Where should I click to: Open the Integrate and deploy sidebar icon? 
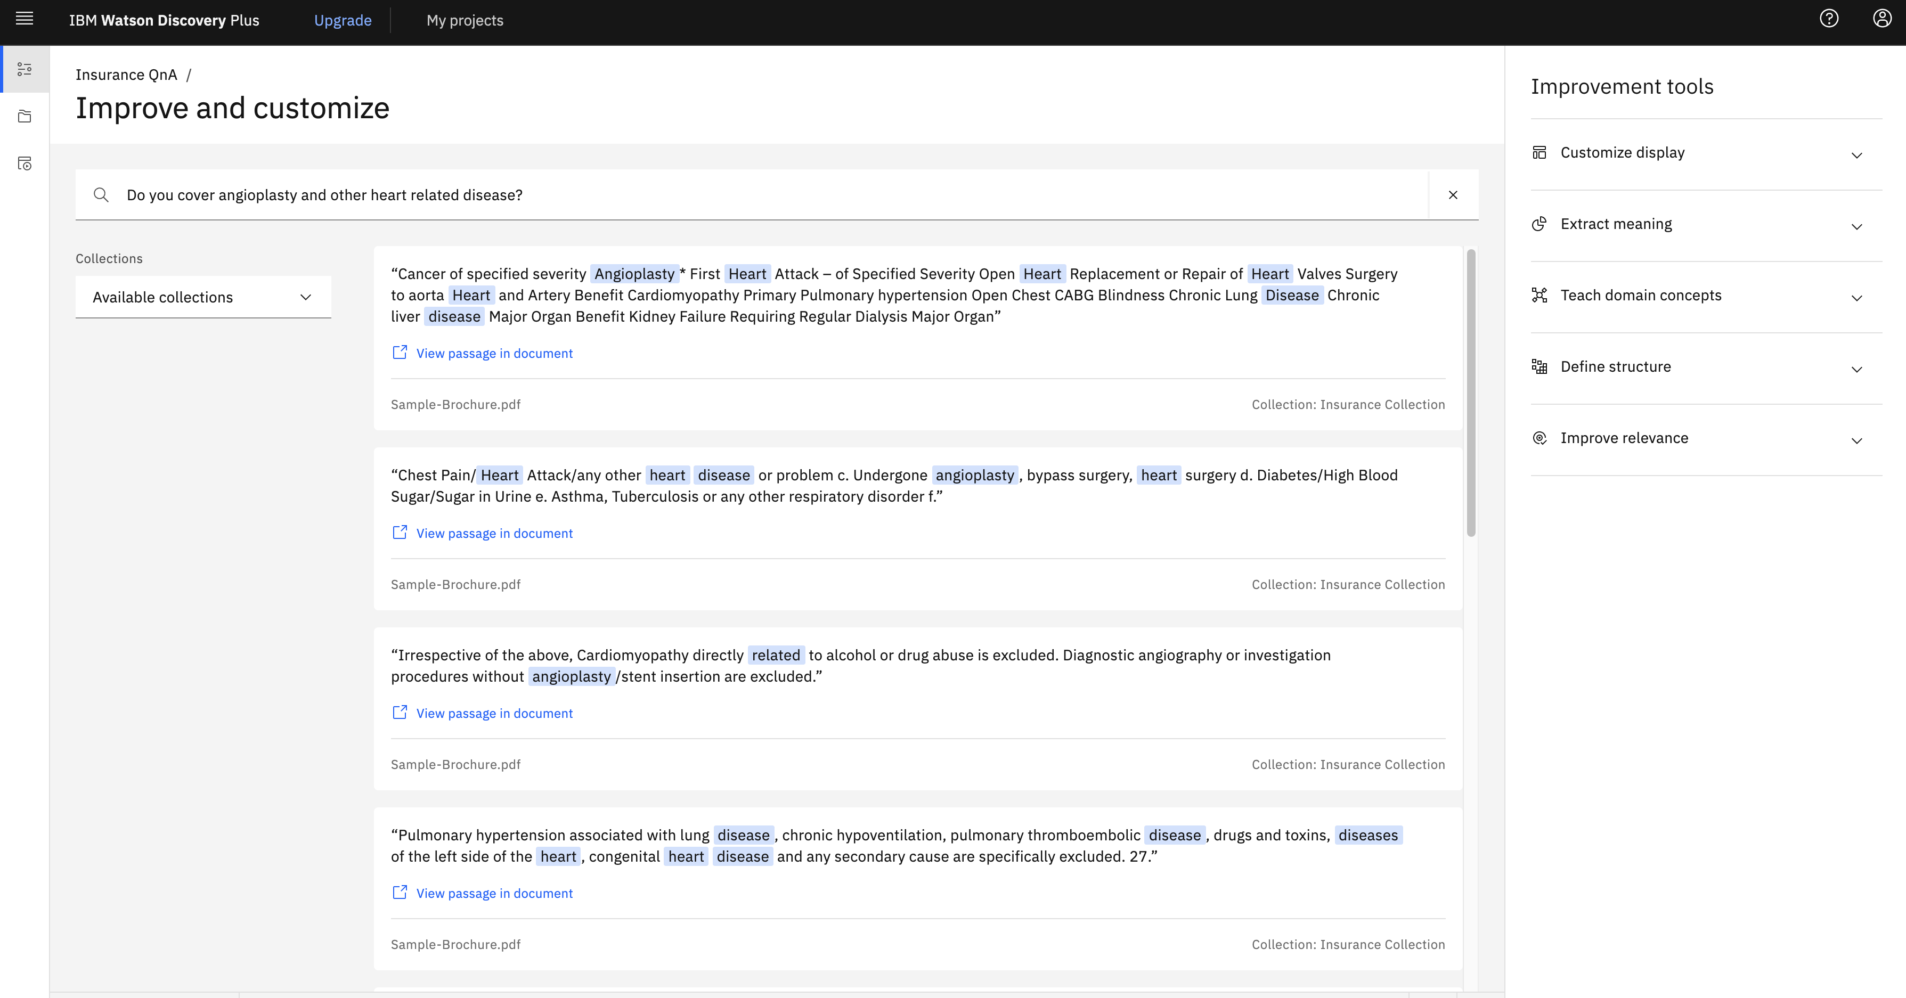(x=25, y=163)
